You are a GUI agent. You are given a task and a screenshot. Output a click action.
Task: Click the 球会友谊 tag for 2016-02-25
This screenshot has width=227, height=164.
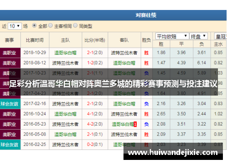click(x=10, y=145)
